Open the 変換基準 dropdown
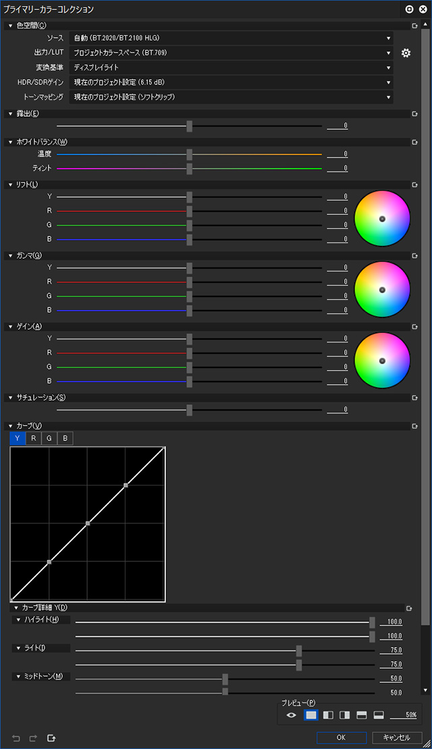The height and width of the screenshot is (749, 432). [231, 68]
